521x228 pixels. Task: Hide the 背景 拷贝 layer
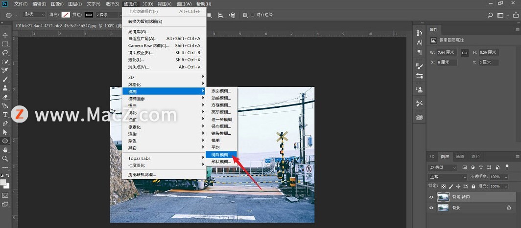pyautogui.click(x=431, y=197)
